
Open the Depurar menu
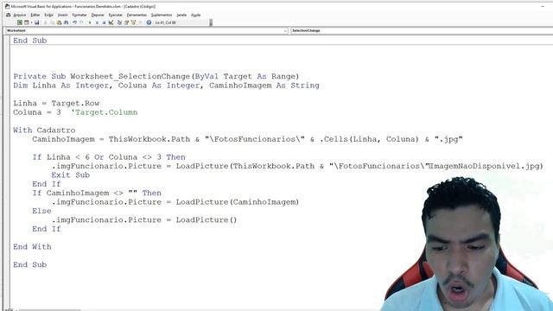point(98,16)
